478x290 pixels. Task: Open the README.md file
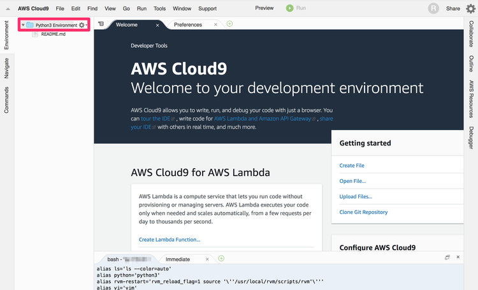click(53, 34)
